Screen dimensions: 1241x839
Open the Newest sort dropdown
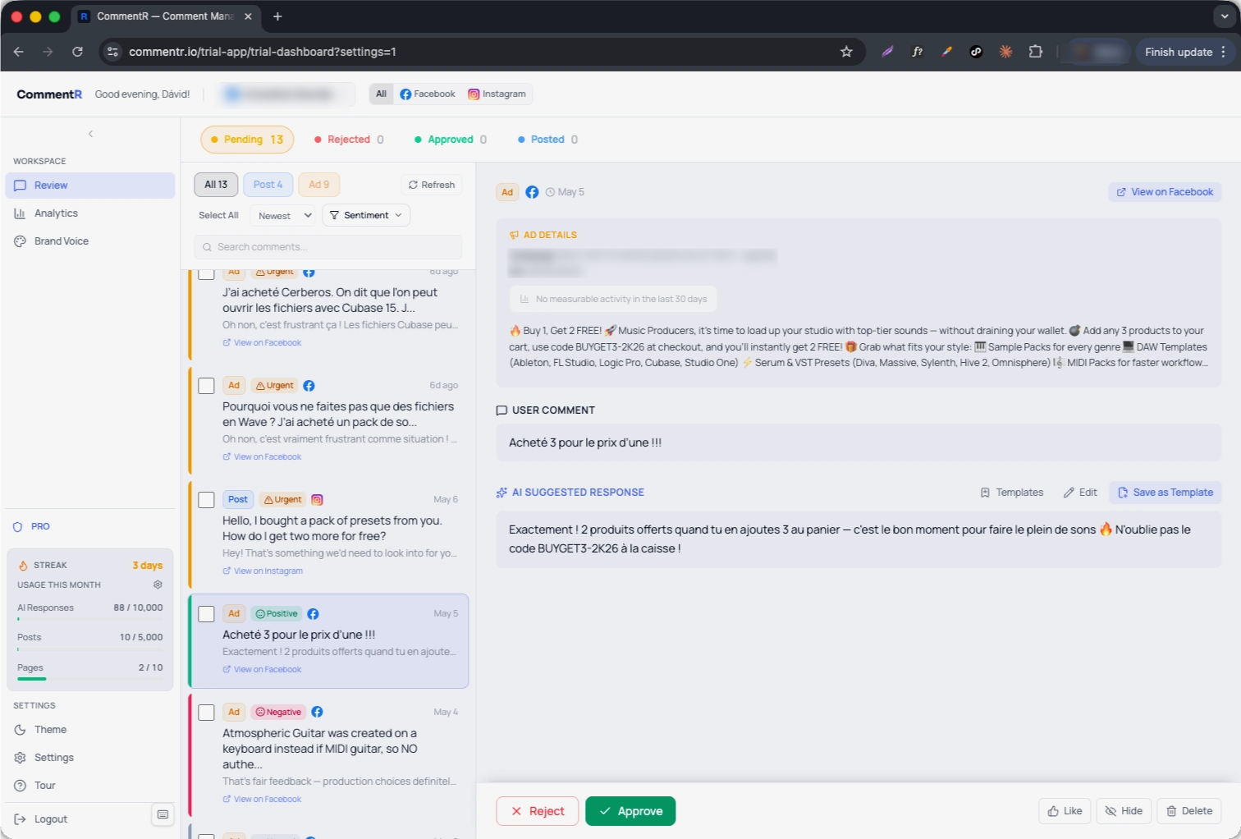point(285,216)
